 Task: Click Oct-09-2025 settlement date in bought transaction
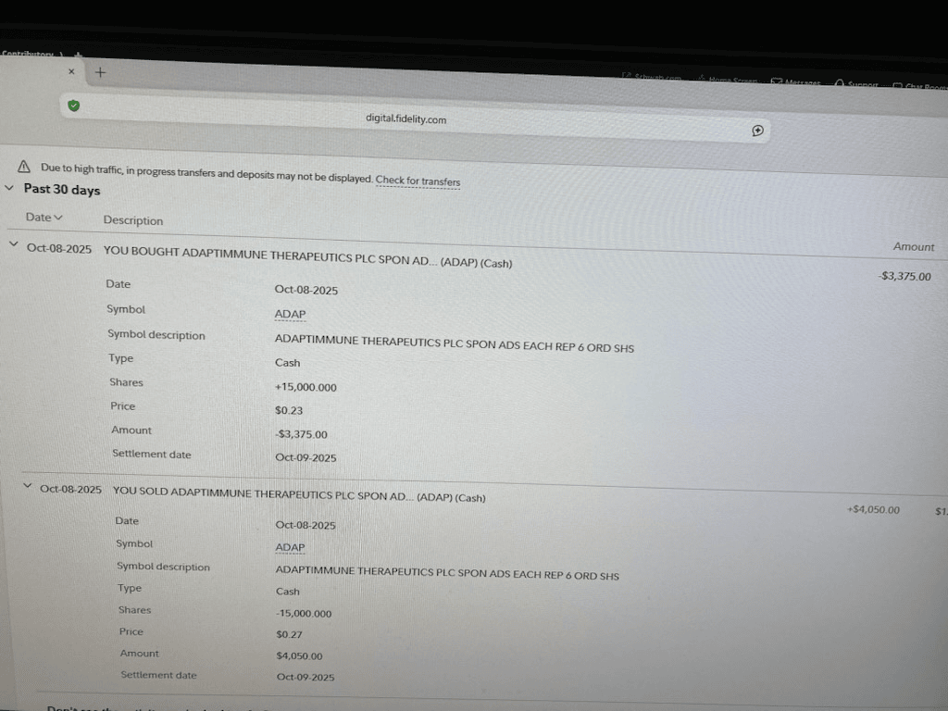pos(306,457)
